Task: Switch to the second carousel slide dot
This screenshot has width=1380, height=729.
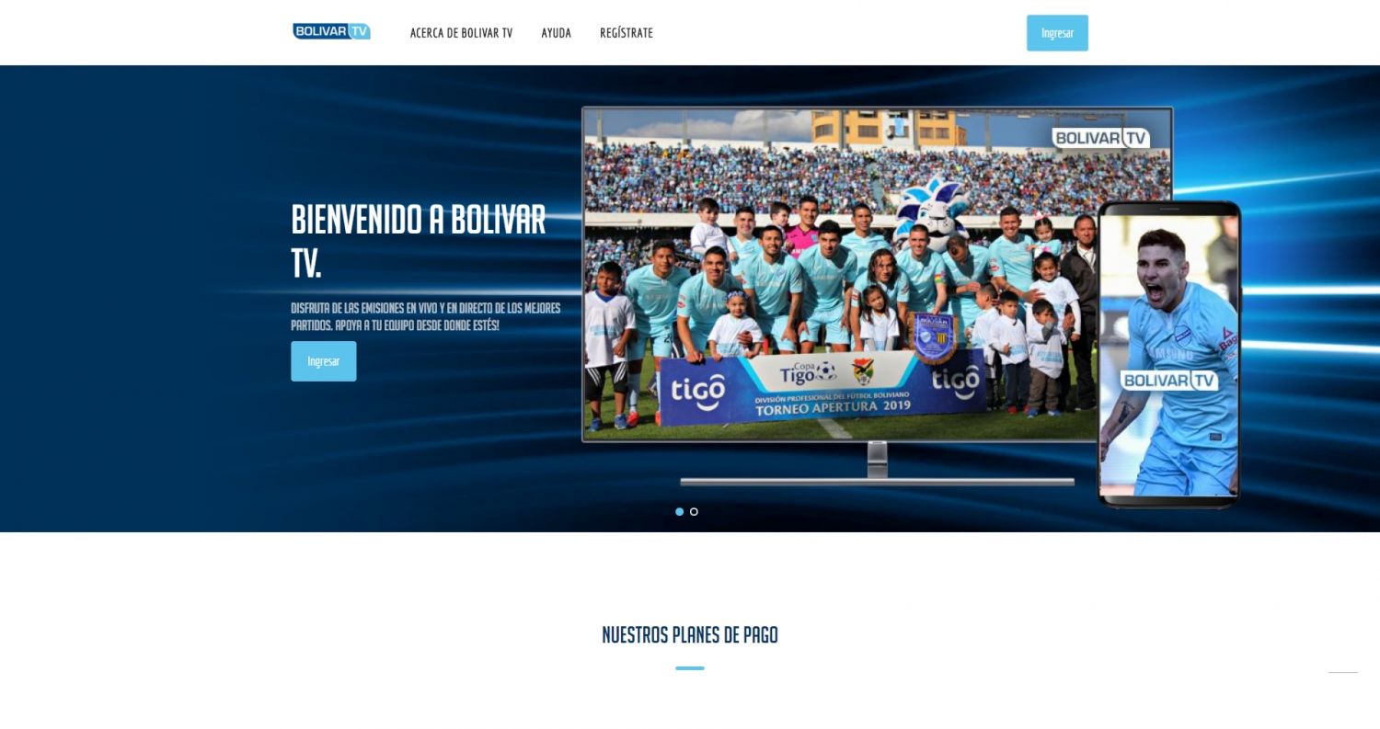Action: [694, 512]
